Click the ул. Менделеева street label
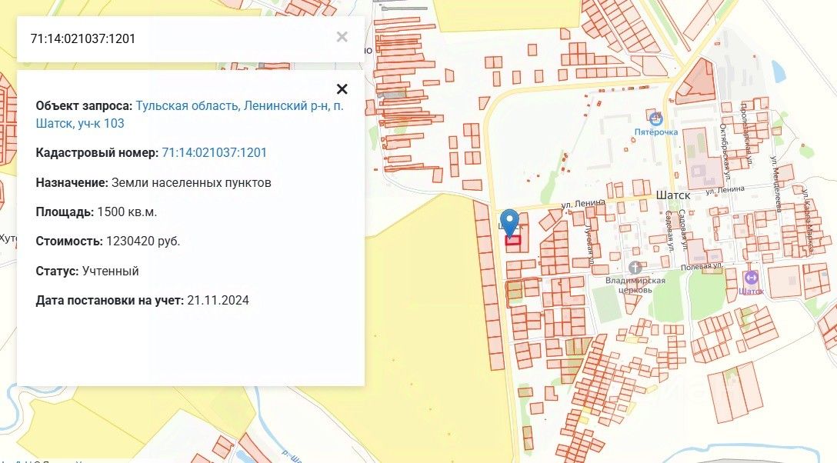 (775, 182)
